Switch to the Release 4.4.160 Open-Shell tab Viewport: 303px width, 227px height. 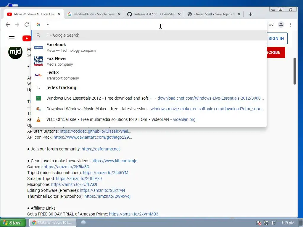pyautogui.click(x=154, y=14)
